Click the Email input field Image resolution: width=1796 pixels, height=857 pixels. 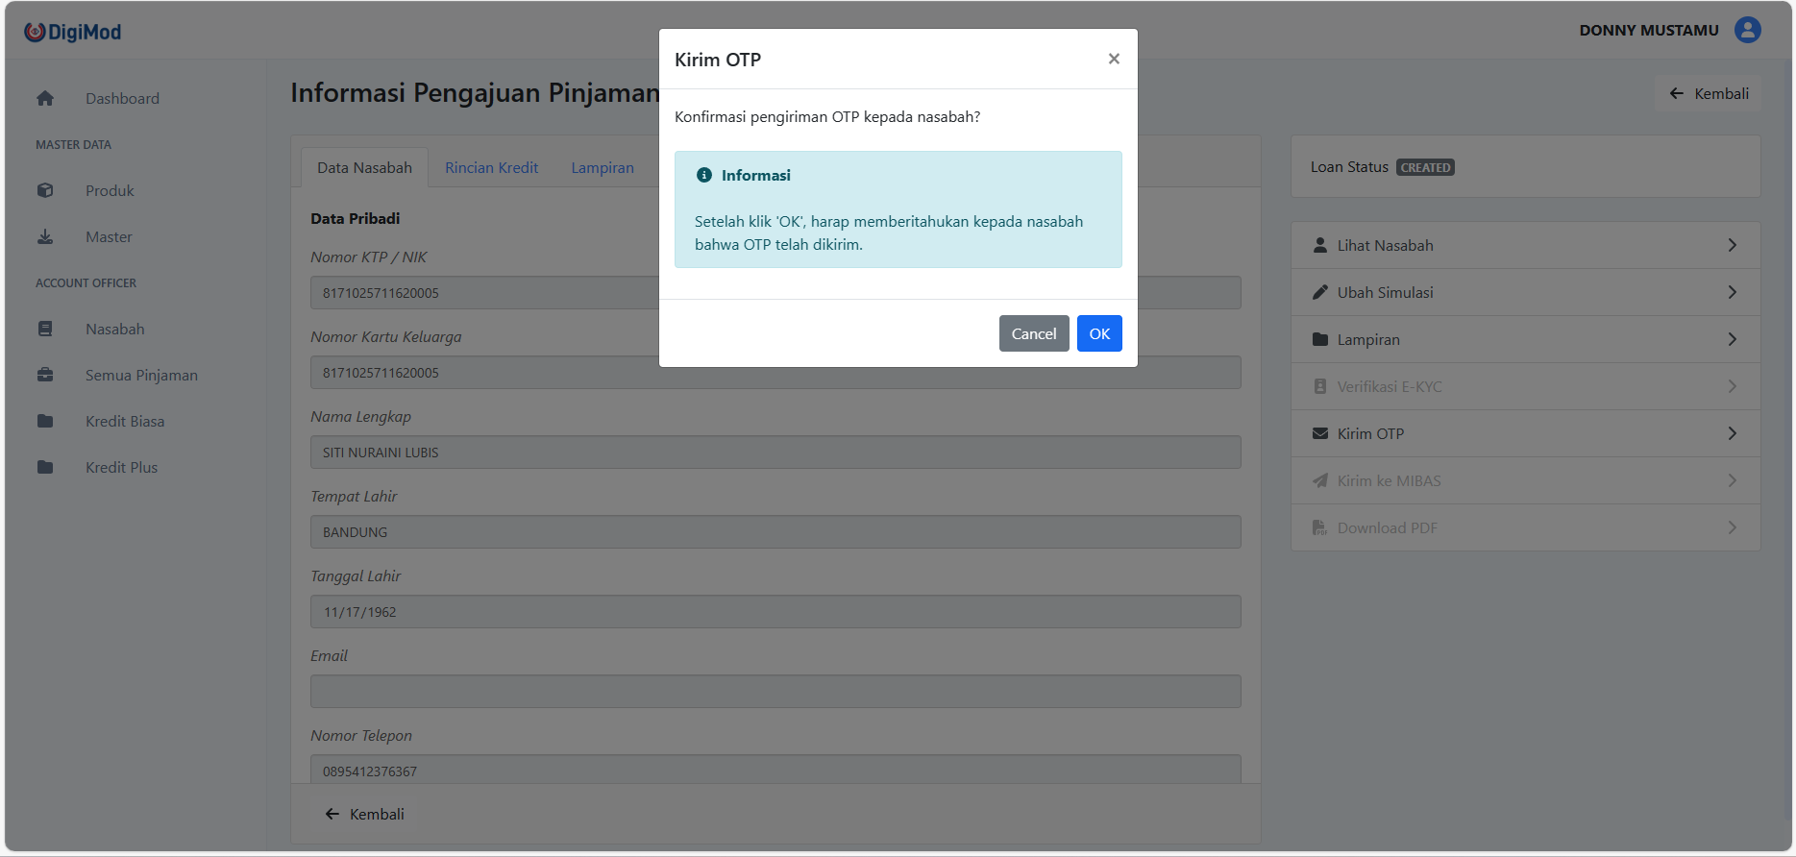point(775,692)
